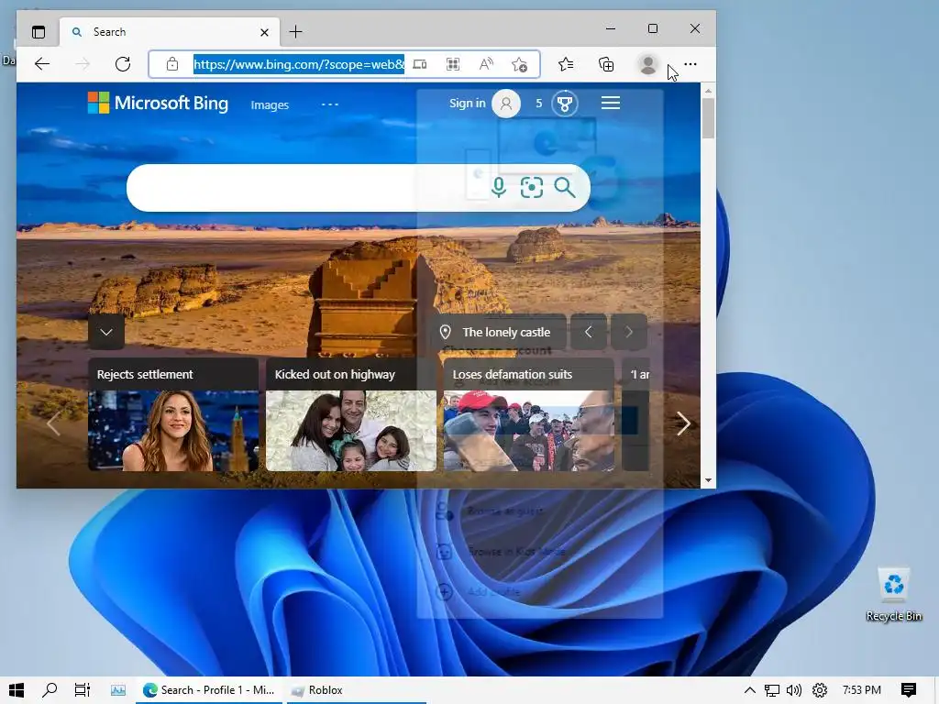Switch to Roblox taskbar window
939x704 pixels.
pos(357,690)
